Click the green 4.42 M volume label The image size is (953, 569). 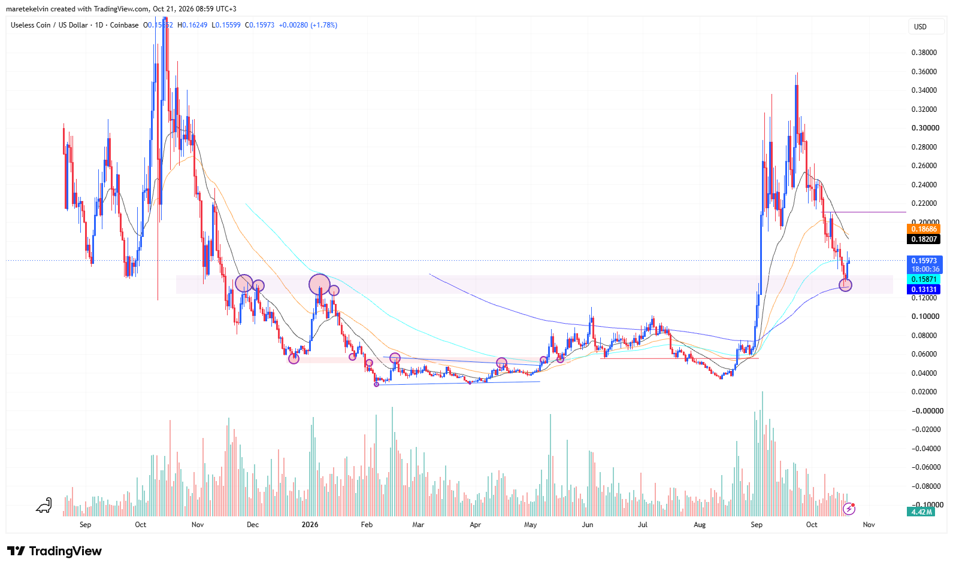coord(921,512)
